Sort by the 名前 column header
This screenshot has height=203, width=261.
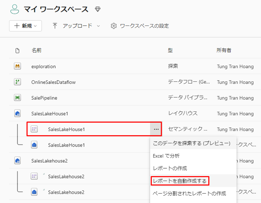pyautogui.click(x=37, y=50)
